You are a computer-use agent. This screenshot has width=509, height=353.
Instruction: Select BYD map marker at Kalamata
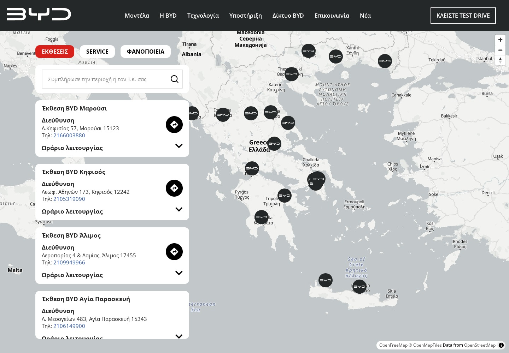[262, 217]
